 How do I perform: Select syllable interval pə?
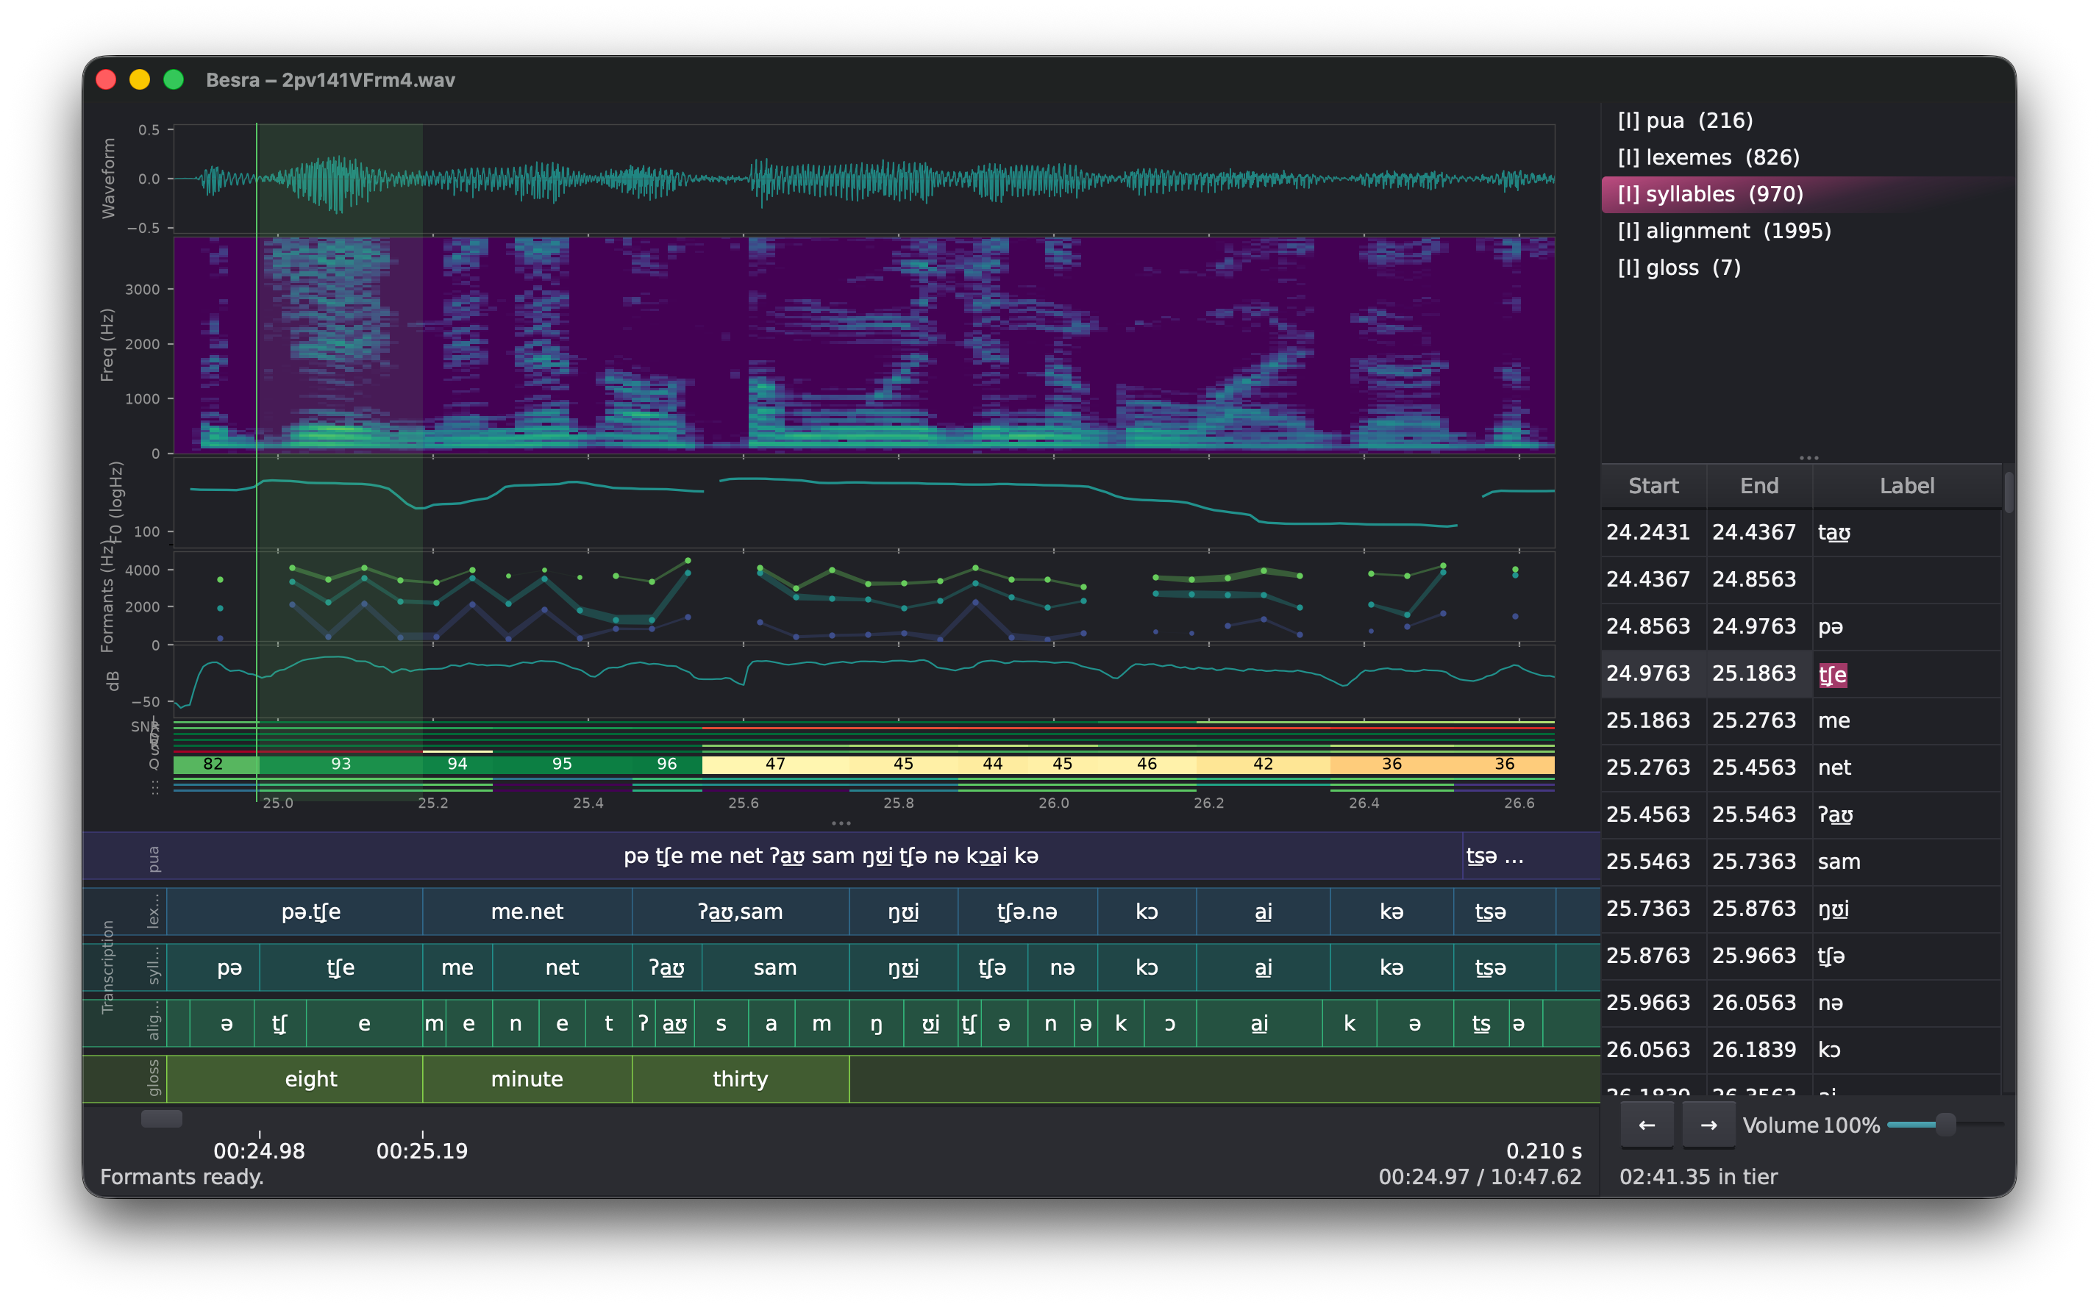click(x=213, y=968)
